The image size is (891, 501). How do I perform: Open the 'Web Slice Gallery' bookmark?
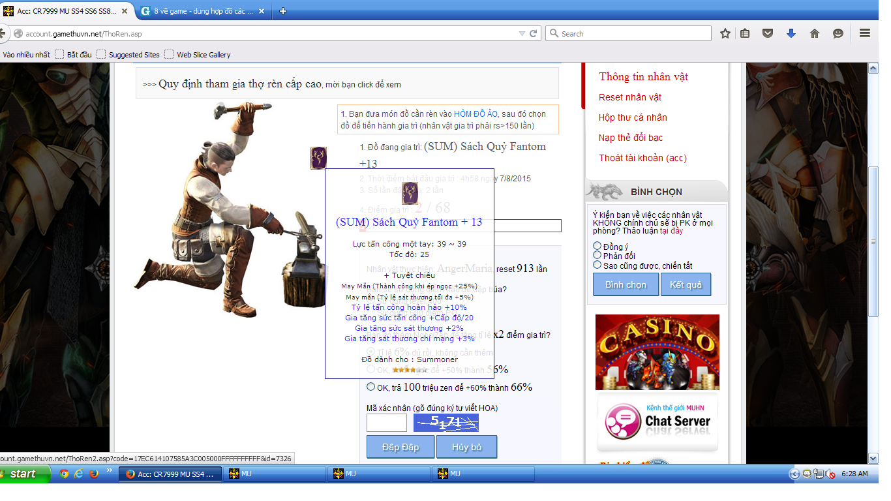pos(198,55)
